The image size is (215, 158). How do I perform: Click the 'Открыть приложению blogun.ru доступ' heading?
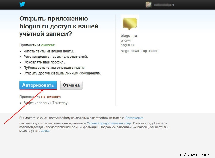[x=59, y=26]
